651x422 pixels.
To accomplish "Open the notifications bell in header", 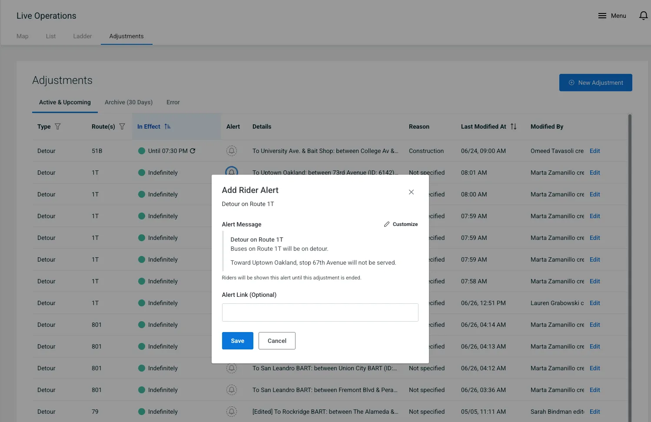I will (x=643, y=16).
